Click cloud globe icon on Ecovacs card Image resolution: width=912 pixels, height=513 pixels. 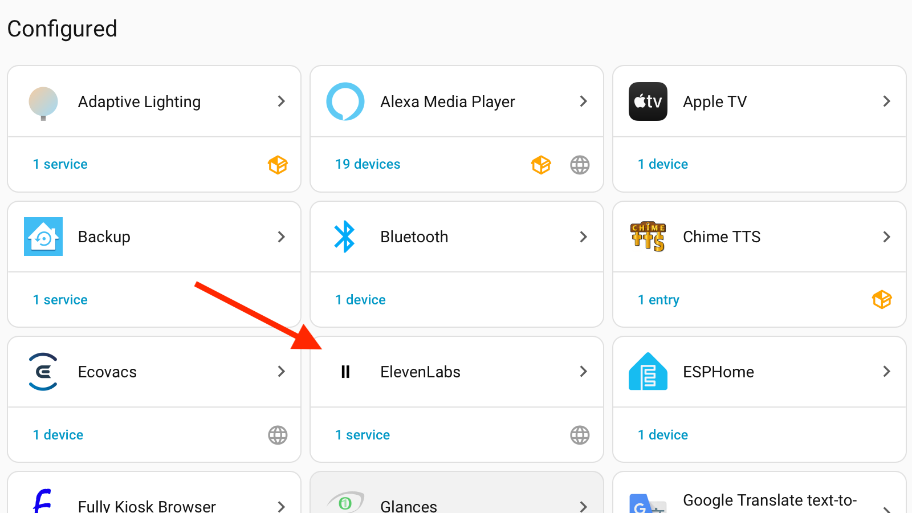278,435
